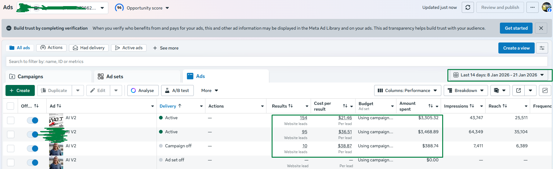Open the Ad column header menu arrow

tap(153, 106)
